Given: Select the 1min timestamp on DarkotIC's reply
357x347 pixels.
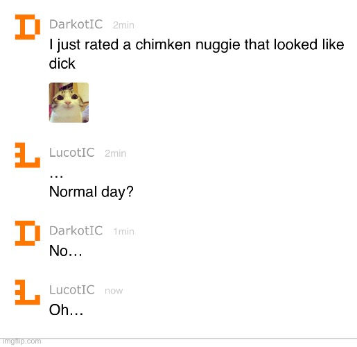Looking at the screenshot, I should tap(123, 231).
